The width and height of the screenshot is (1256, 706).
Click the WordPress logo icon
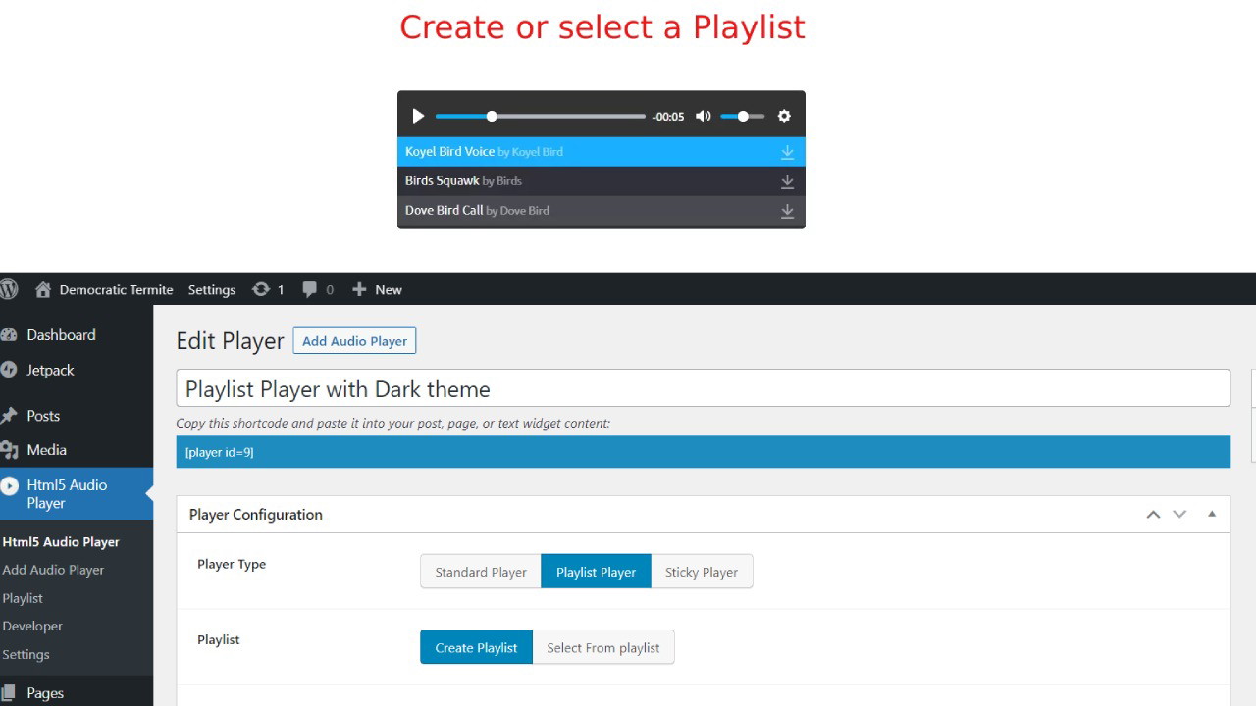pos(9,289)
